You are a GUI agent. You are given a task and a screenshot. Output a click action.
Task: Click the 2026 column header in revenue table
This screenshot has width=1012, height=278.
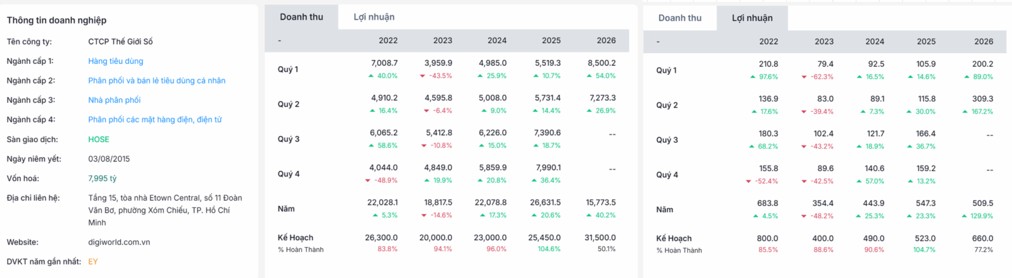606,40
